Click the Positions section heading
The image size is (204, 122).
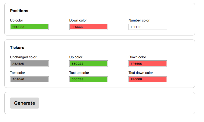coord(19,11)
